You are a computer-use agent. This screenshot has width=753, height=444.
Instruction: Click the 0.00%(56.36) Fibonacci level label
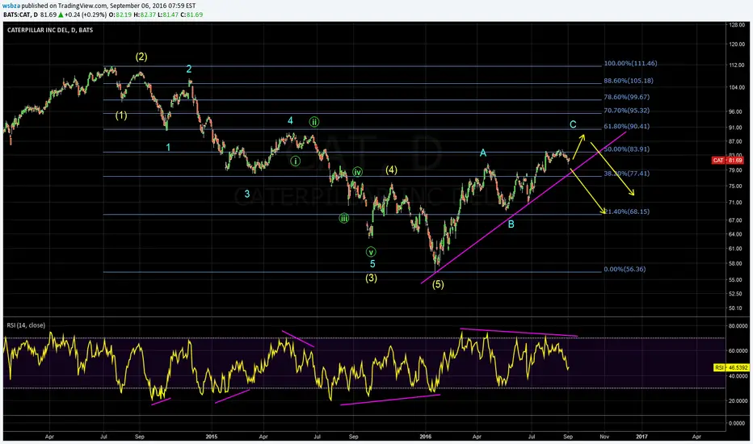(x=625, y=269)
